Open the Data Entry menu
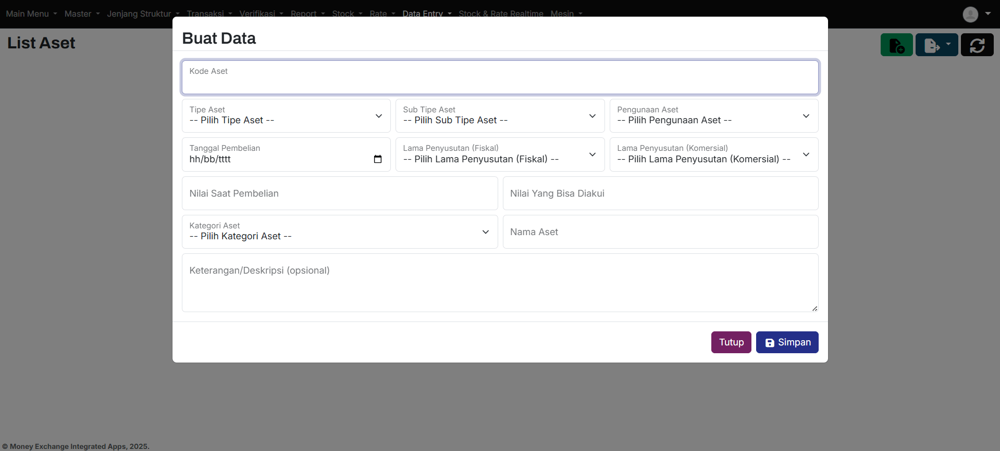The image size is (1000, 451). pos(426,14)
